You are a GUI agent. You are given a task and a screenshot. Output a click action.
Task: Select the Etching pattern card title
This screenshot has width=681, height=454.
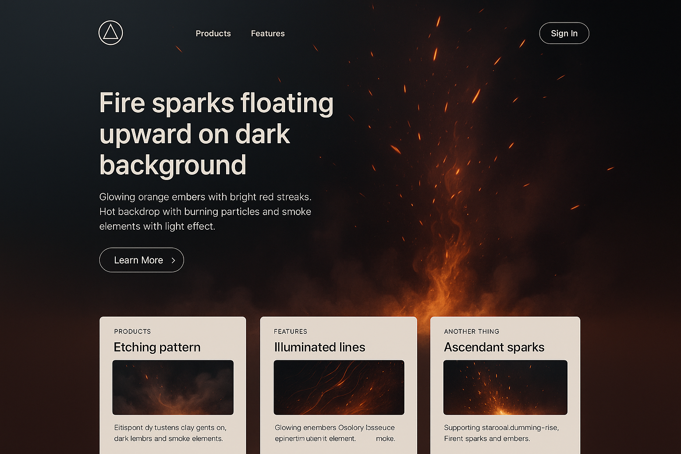157,347
